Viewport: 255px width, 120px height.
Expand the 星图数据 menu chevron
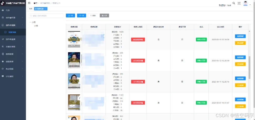22,61
